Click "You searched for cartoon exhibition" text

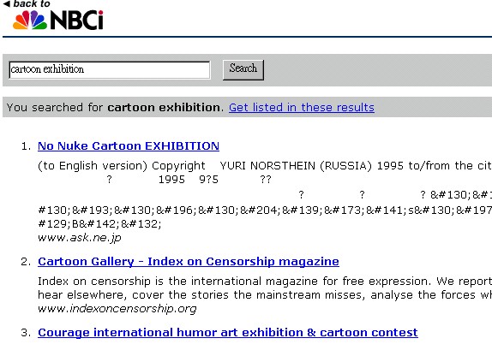coord(115,108)
